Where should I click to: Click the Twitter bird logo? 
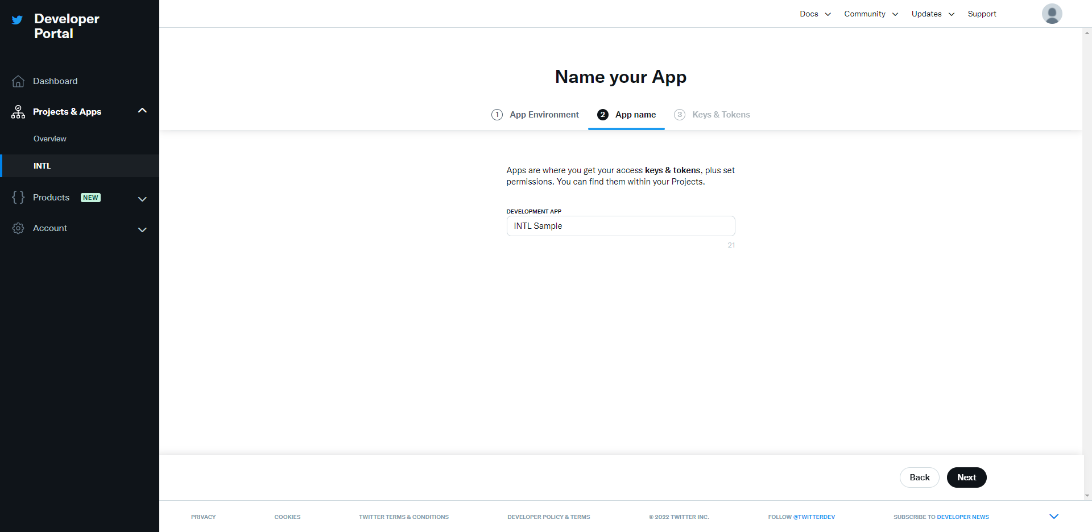tap(16, 20)
